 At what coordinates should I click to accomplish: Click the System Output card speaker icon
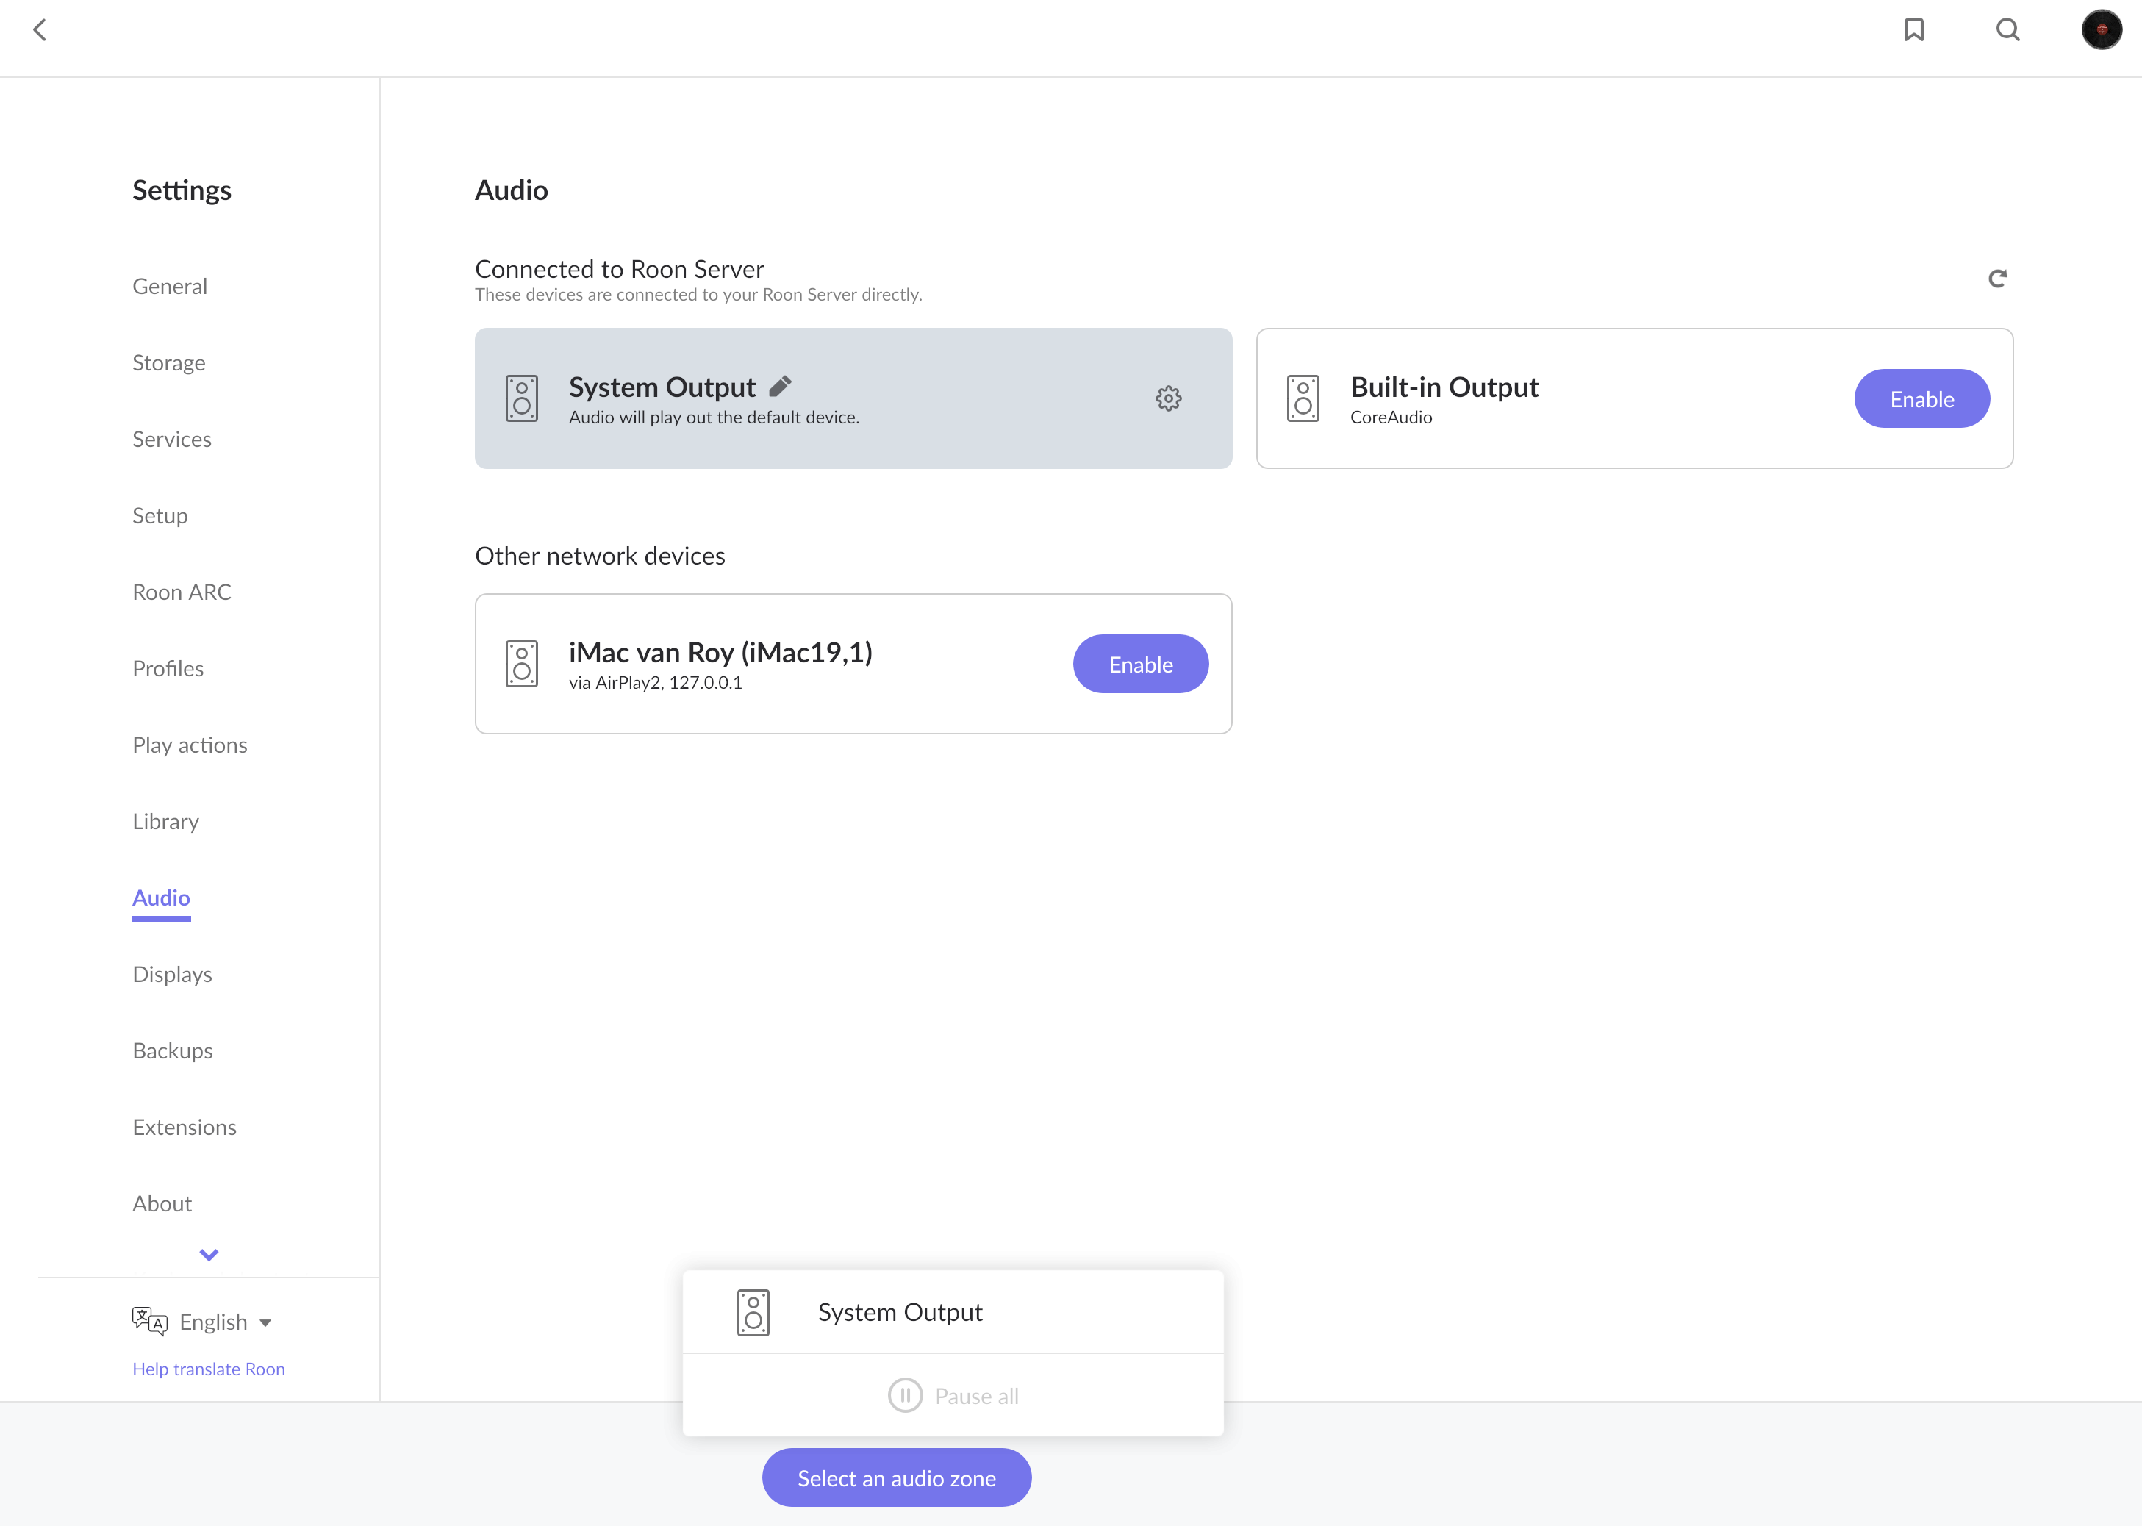(521, 398)
